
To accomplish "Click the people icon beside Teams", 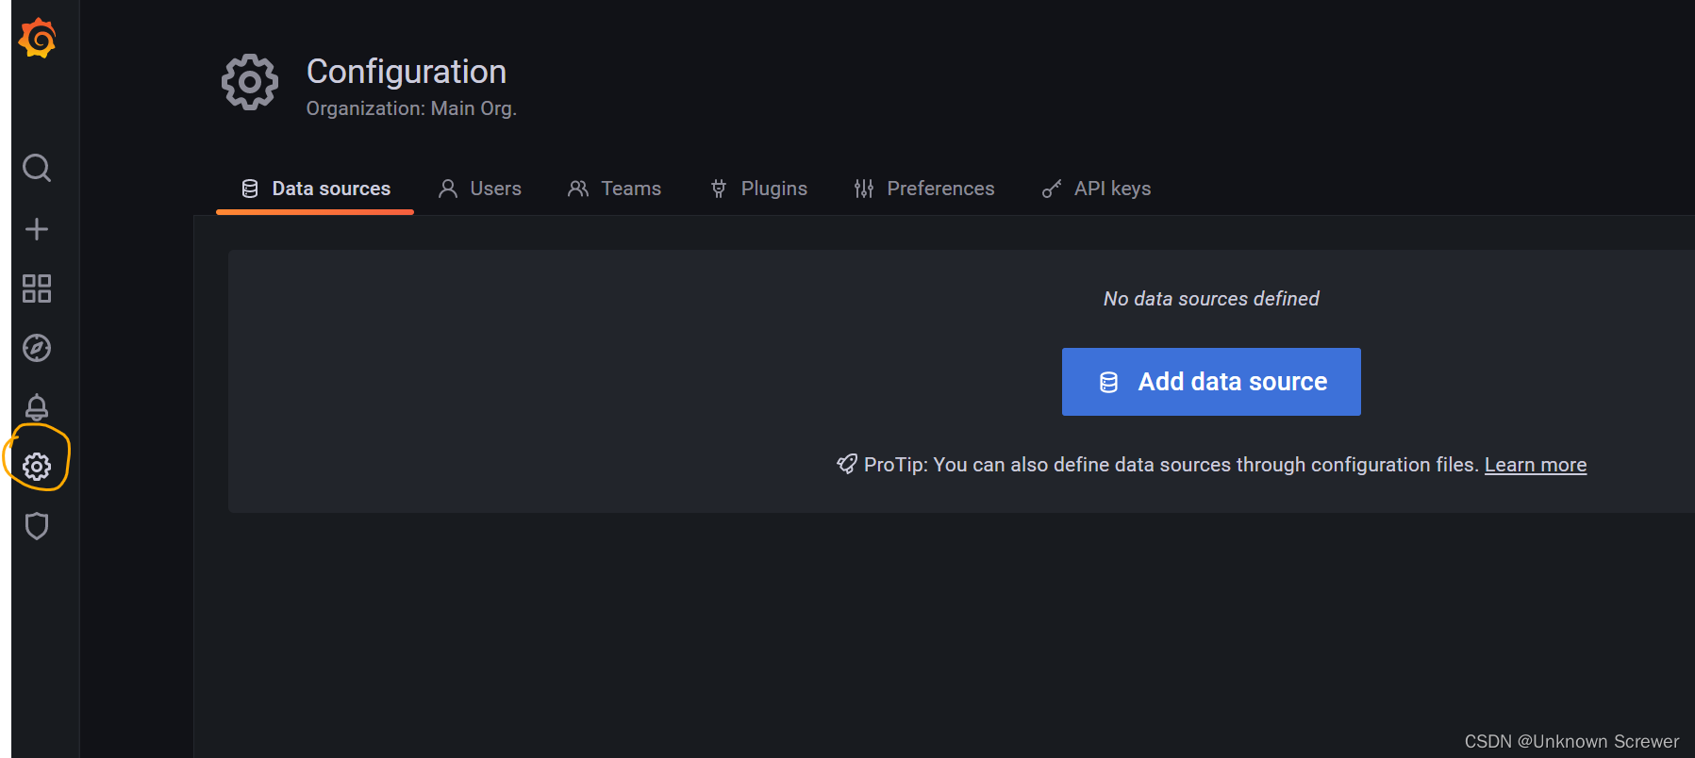I will 578,189.
